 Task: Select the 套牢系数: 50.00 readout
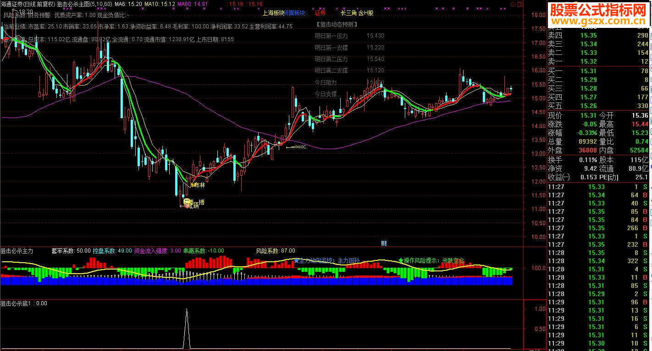click(x=71, y=251)
